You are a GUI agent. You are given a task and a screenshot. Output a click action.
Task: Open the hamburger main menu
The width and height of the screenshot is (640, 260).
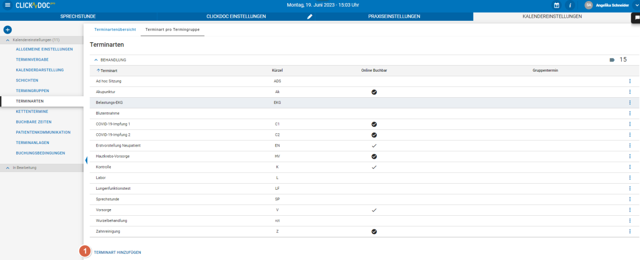[7, 5]
